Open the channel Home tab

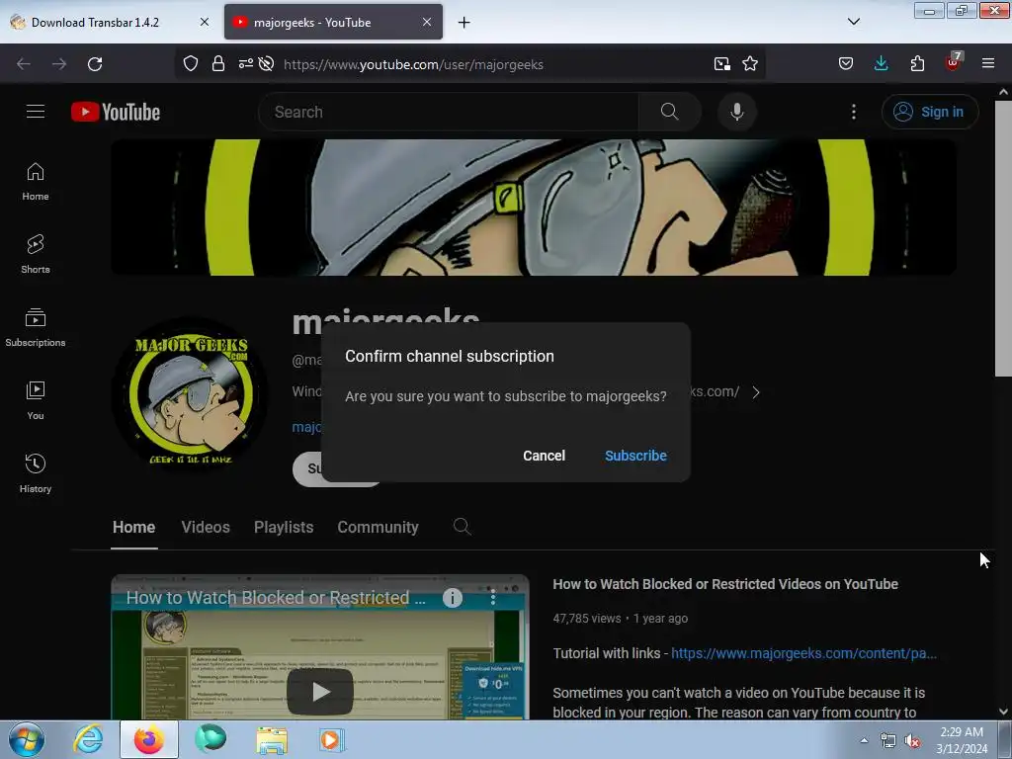133,527
